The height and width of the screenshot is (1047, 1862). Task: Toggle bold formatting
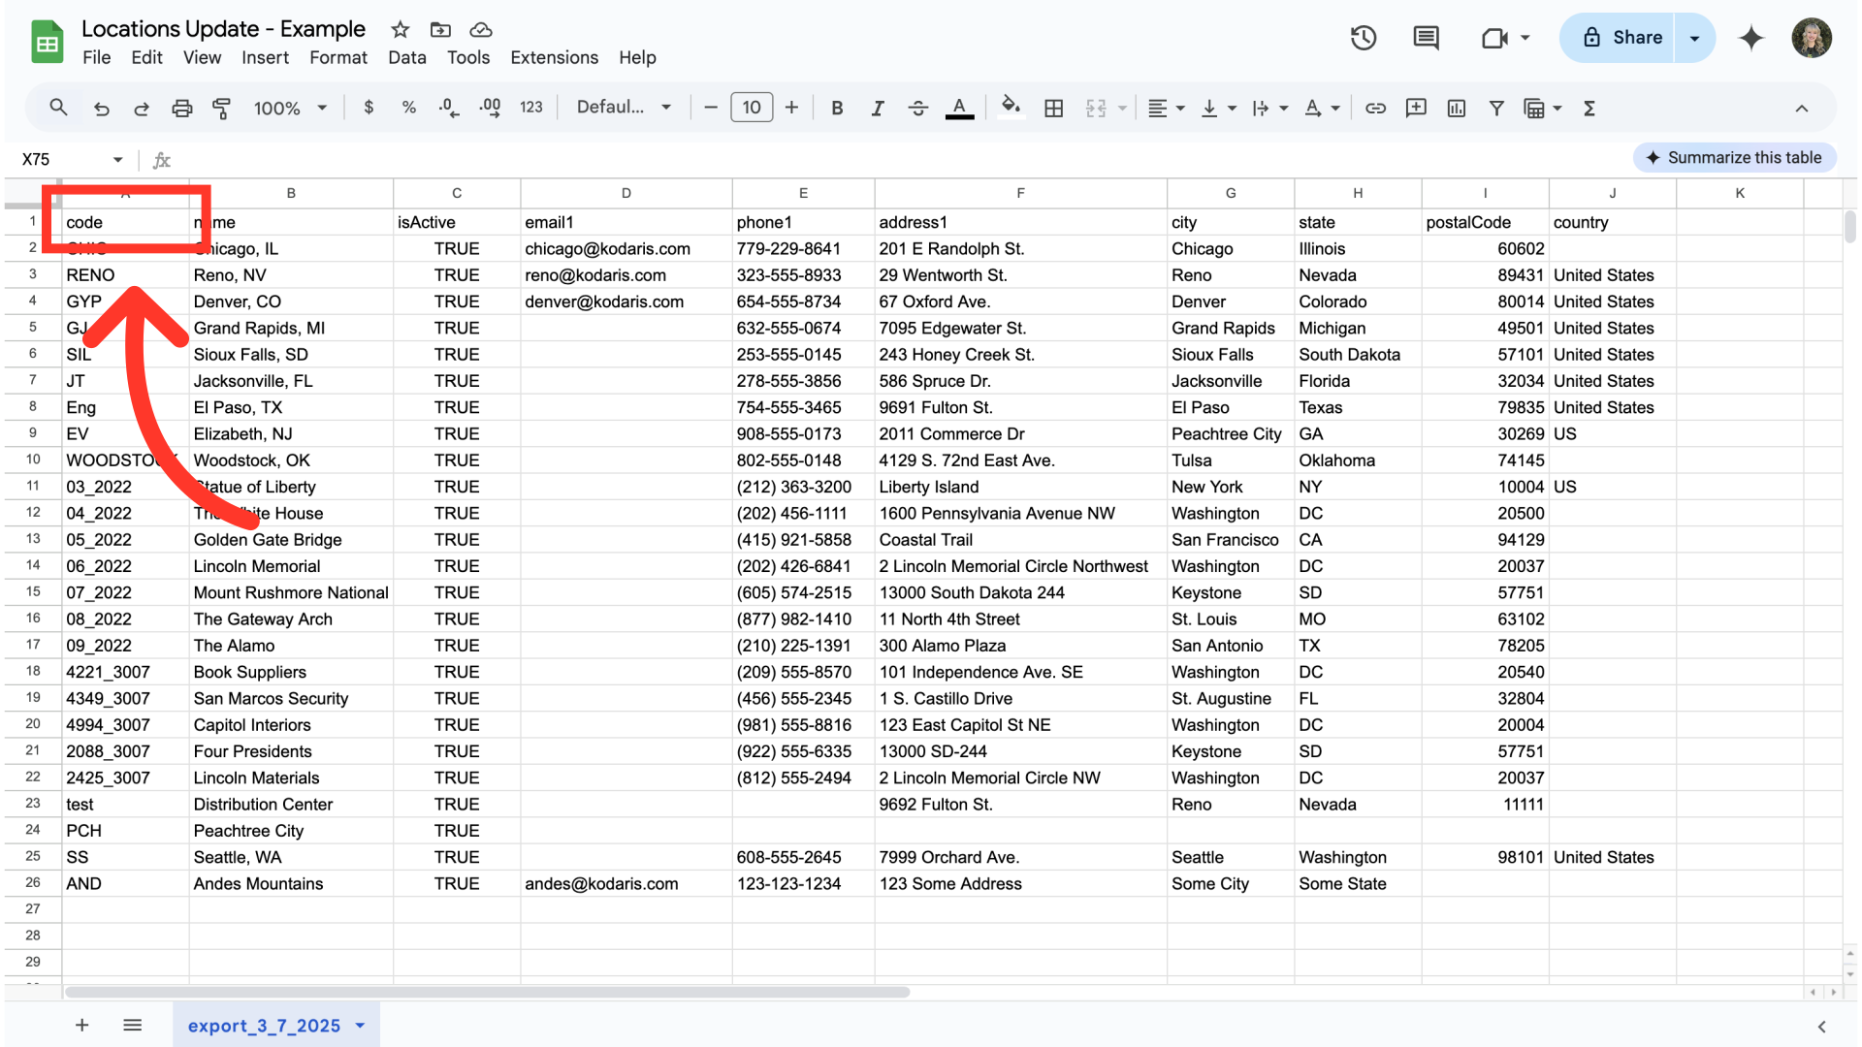click(837, 109)
